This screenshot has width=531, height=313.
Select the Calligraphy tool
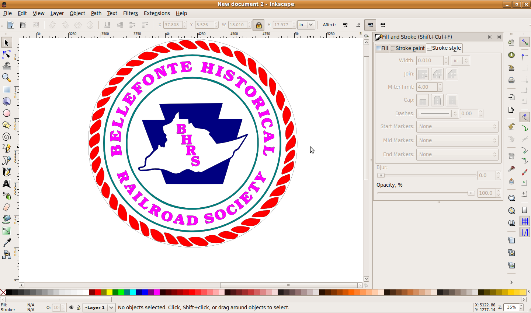[x=6, y=172]
